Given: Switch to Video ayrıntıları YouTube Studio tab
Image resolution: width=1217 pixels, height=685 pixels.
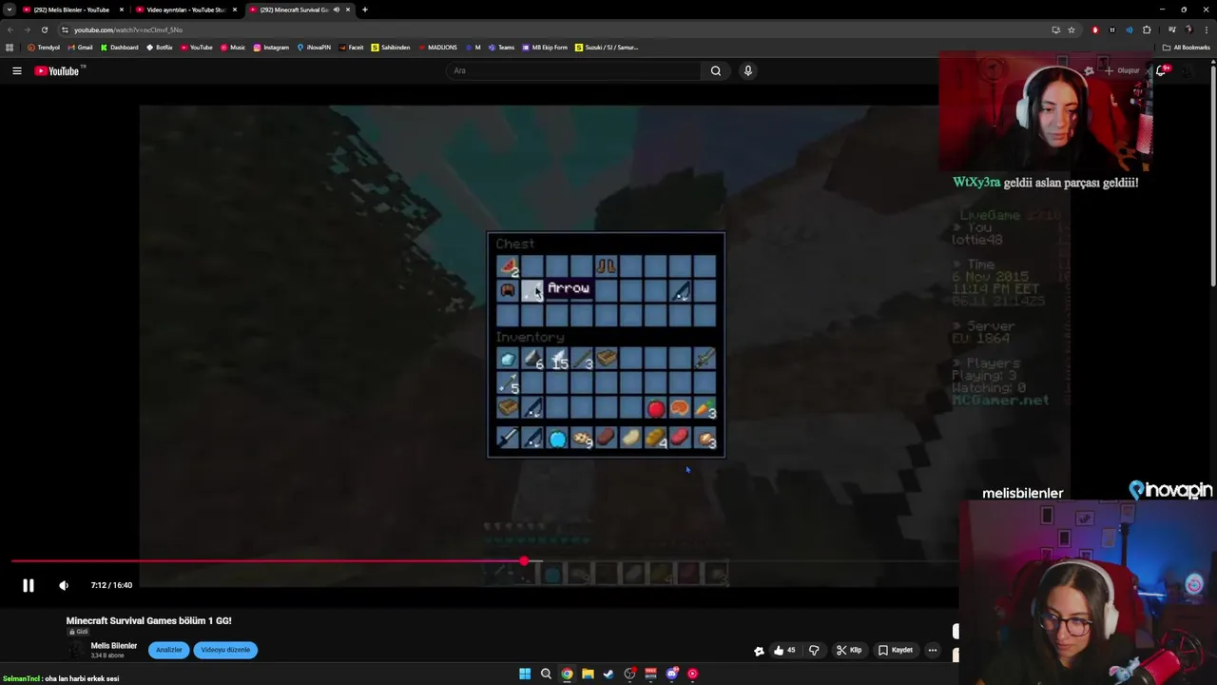Looking at the screenshot, I should click(x=185, y=10).
